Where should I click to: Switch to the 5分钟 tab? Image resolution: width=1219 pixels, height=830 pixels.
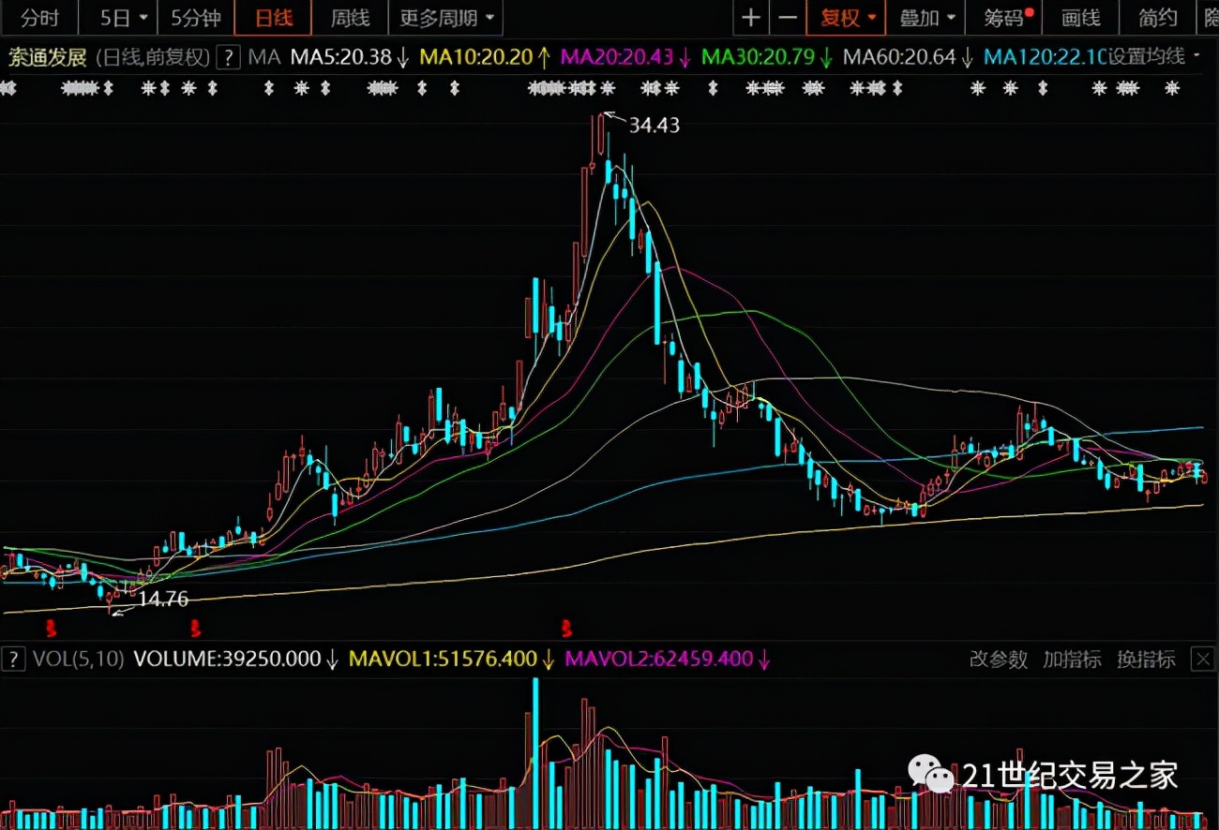click(x=195, y=18)
